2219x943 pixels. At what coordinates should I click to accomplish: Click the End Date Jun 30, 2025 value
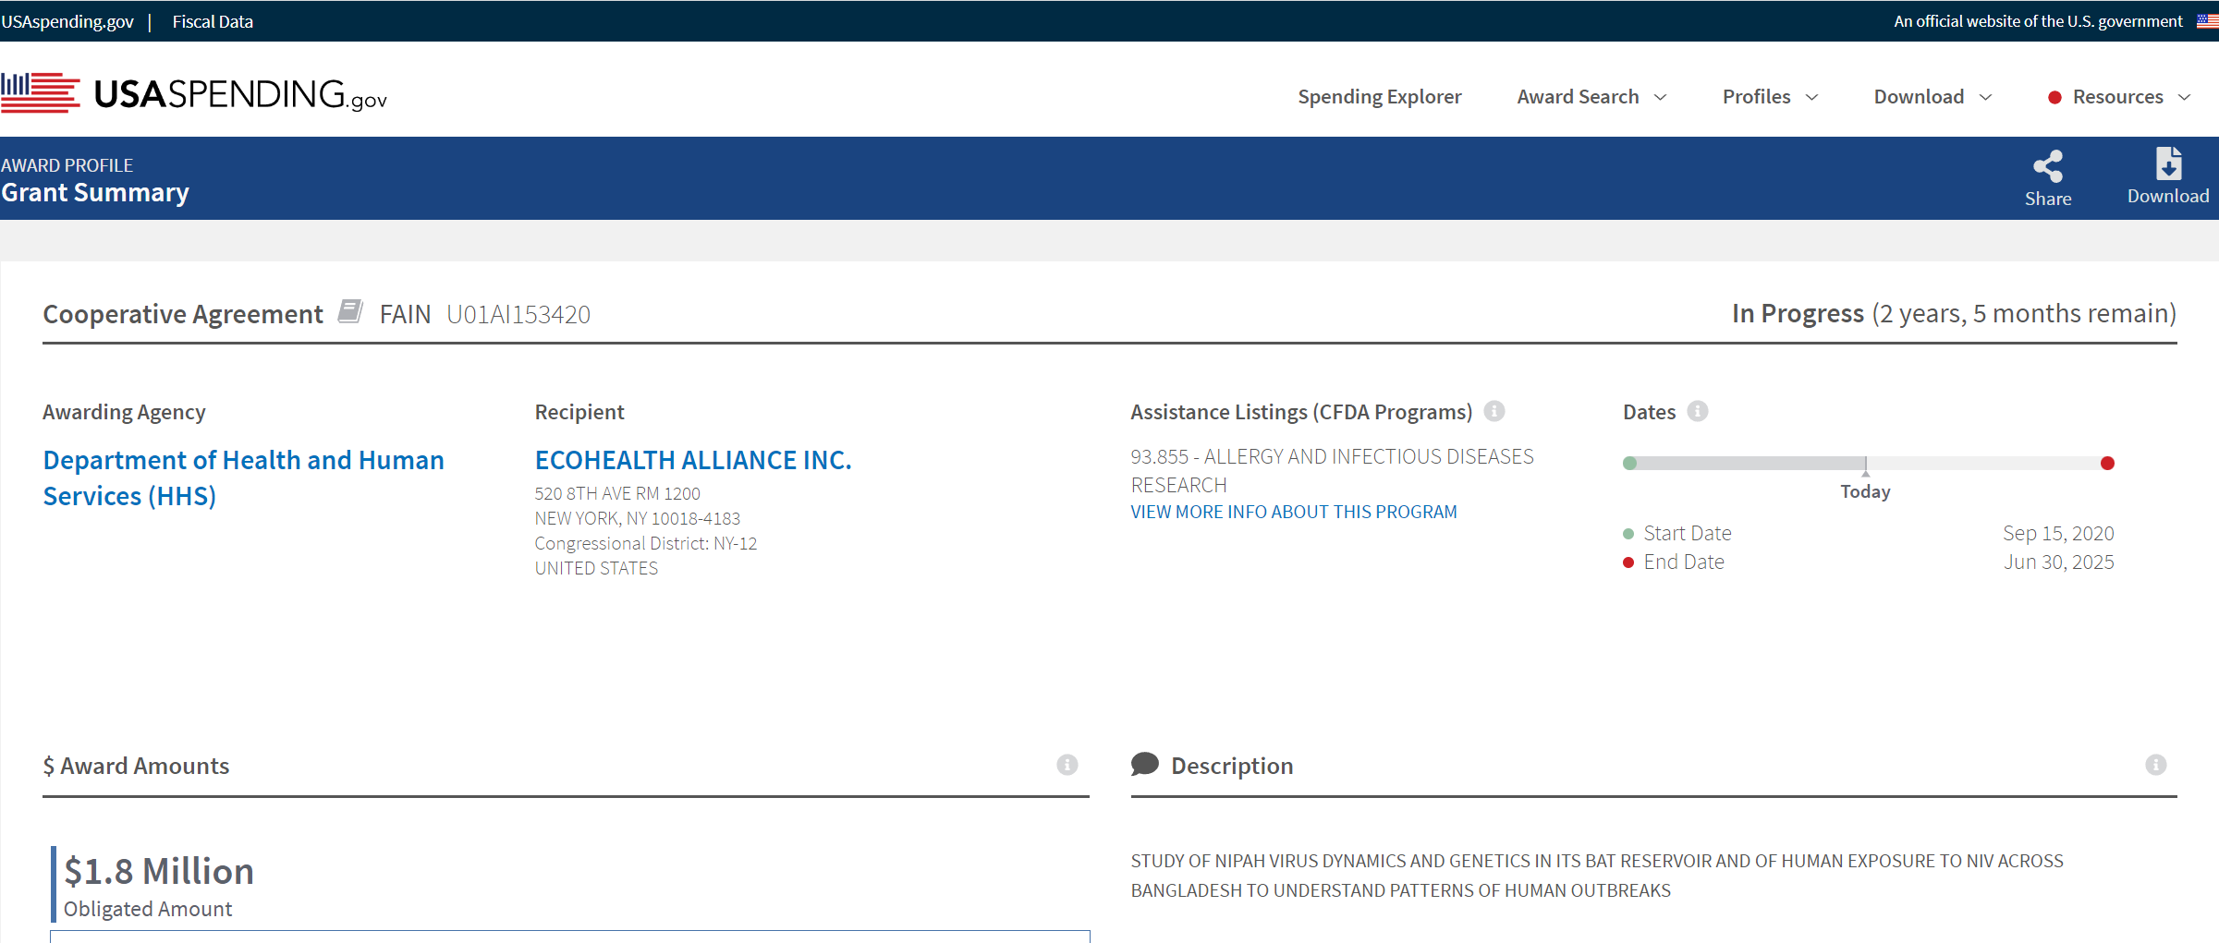pyautogui.click(x=2058, y=562)
